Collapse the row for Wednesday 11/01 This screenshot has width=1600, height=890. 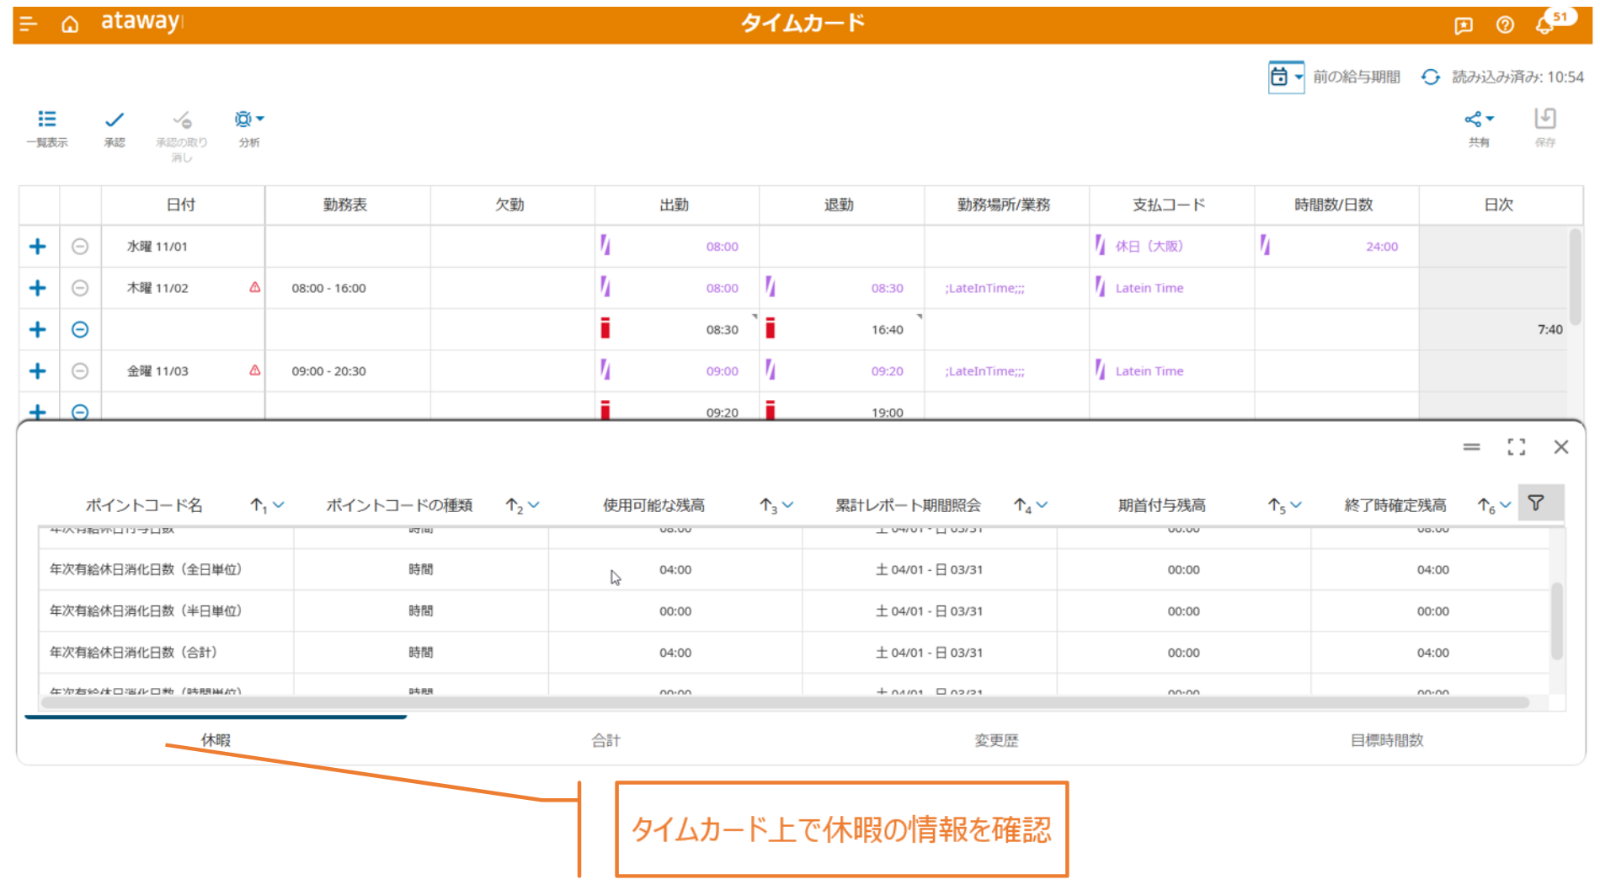pos(80,247)
